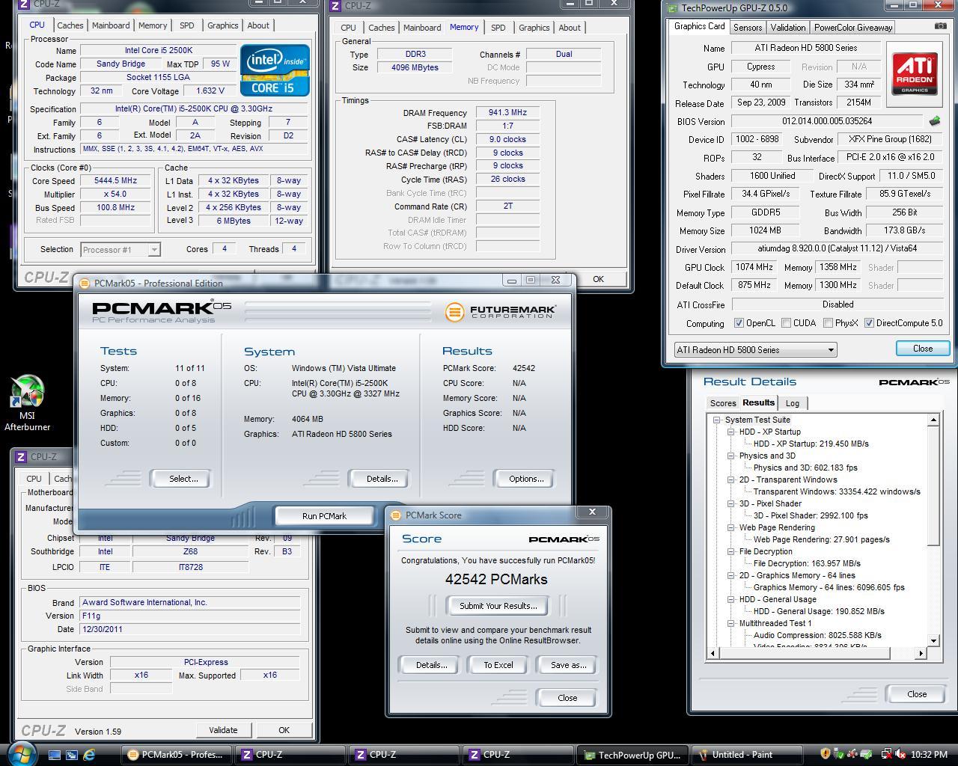Switch to TechPowerUp GPU-Z taskbar button

click(x=632, y=755)
